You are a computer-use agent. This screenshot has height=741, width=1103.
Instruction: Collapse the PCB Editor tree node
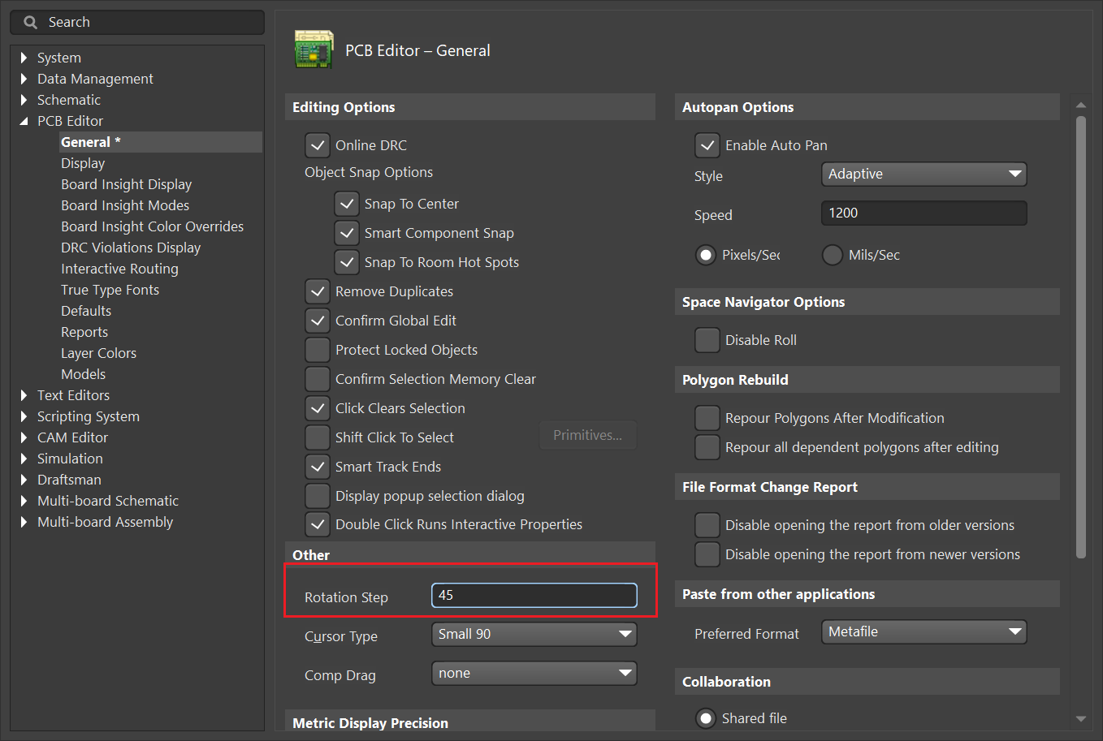24,121
